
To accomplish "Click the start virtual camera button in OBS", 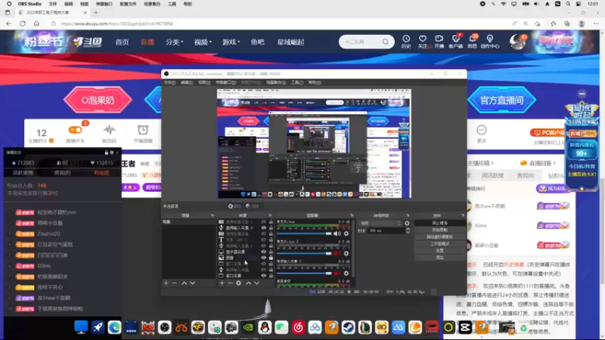I will pos(439,237).
